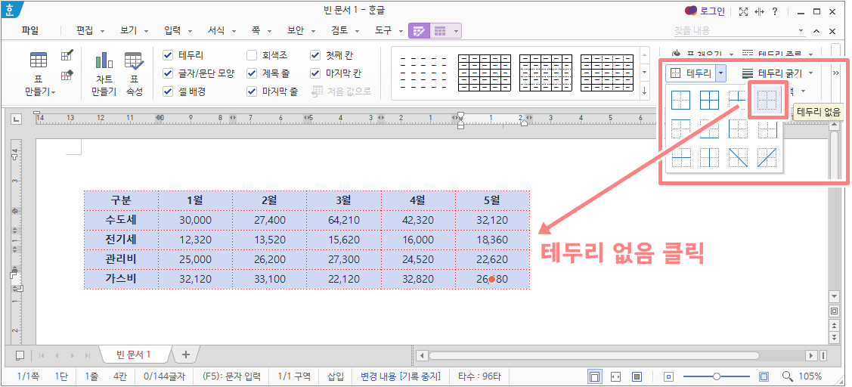Click the 테두리 border button
852x387 pixels.
(x=690, y=73)
